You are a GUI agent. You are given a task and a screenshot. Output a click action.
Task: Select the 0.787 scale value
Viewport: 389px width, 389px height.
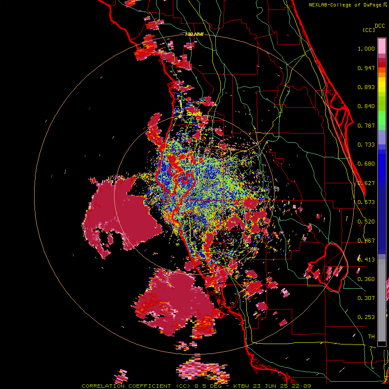366,125
